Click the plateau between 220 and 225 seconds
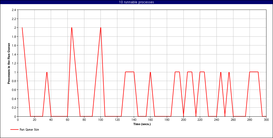Viewport: 273px width, 138px height. tap(202, 72)
